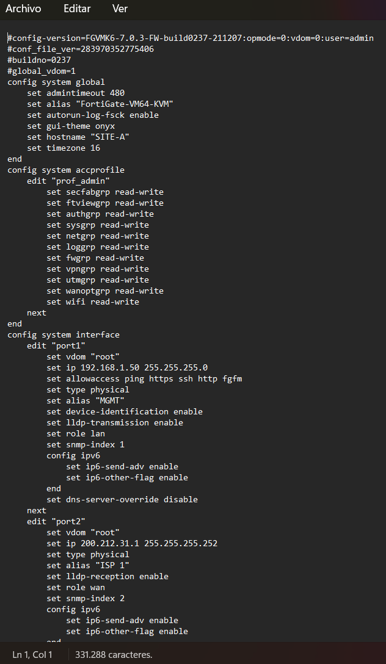Place cursor on "config system interface" line
This screenshot has height=664, width=386.
(x=64, y=334)
